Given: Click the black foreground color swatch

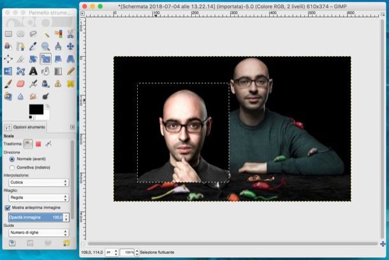Looking at the screenshot, I should coord(35,110).
